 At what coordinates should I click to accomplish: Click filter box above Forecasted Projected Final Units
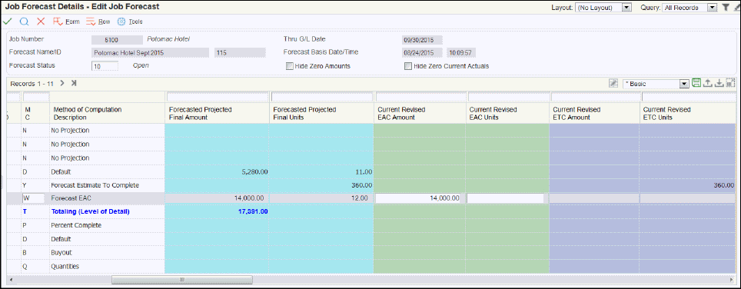(x=322, y=97)
